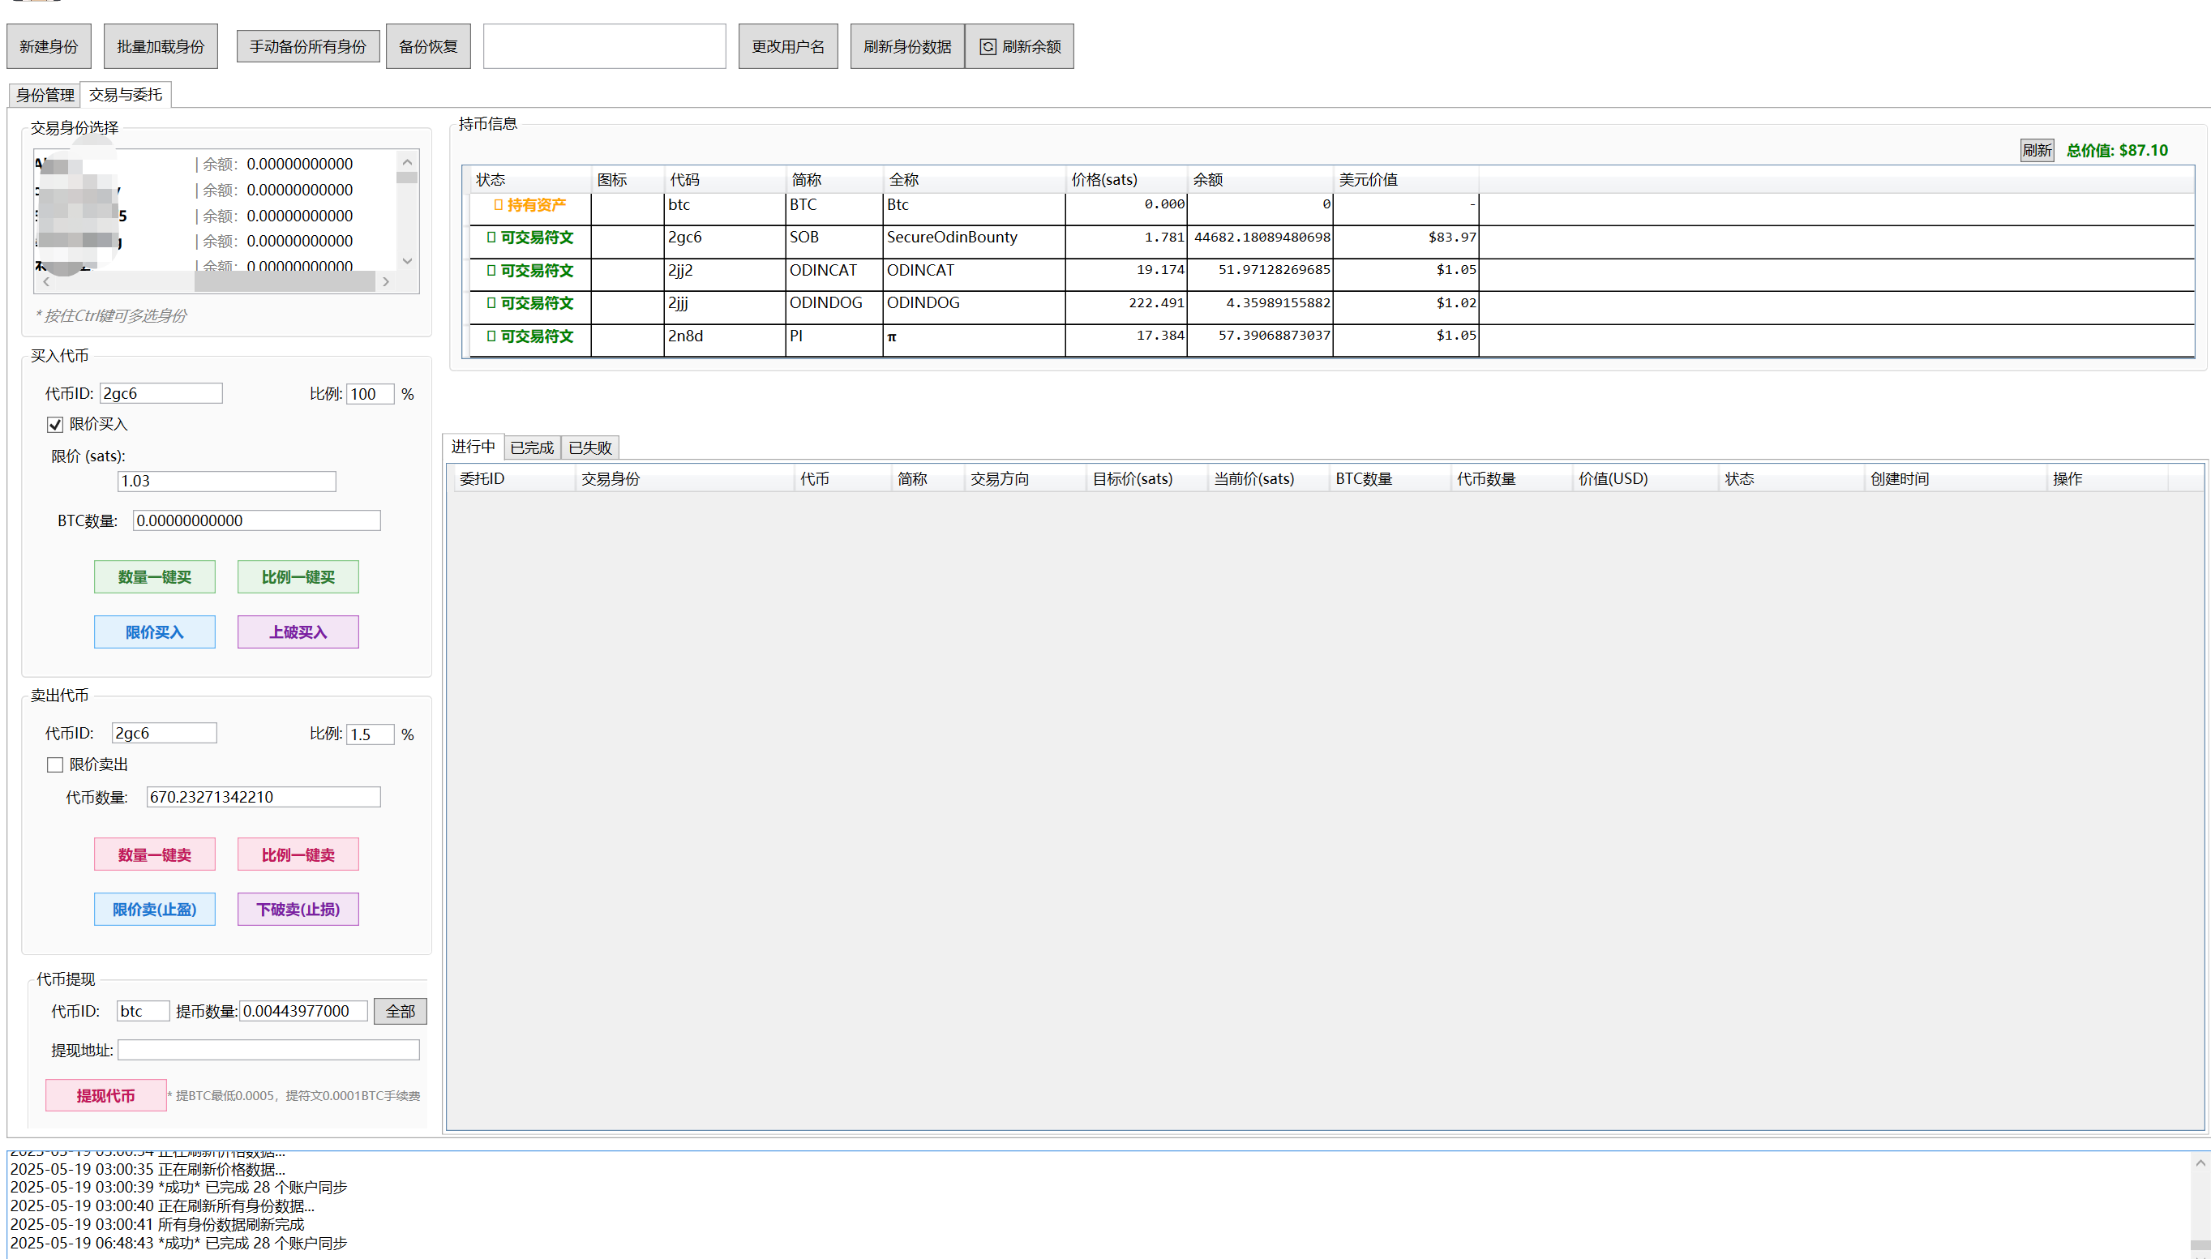Click 比例一键买 button

click(298, 576)
